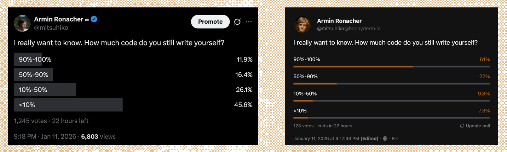Image resolution: width=507 pixels, height=152 pixels.
Task: Open the three-dot menu on the X post
Action: 249,22
